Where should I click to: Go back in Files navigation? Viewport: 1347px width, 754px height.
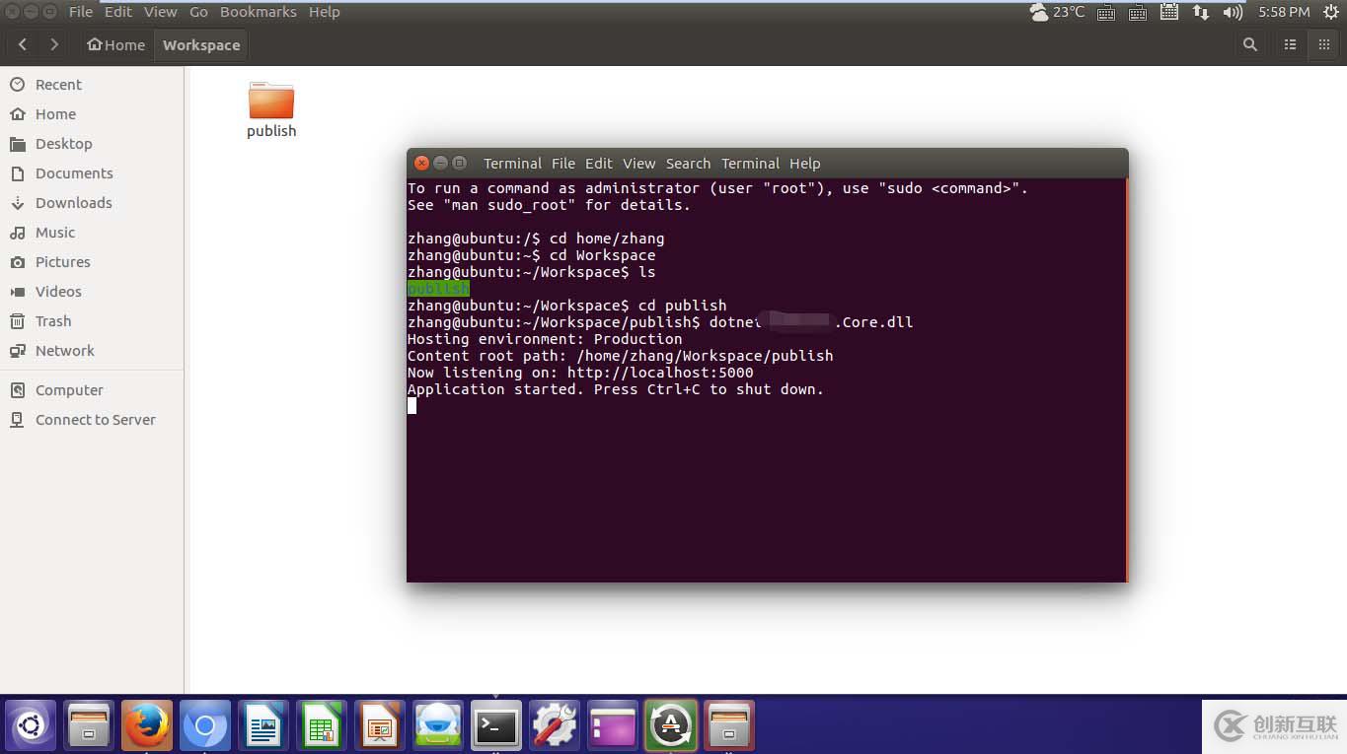[x=23, y=44]
